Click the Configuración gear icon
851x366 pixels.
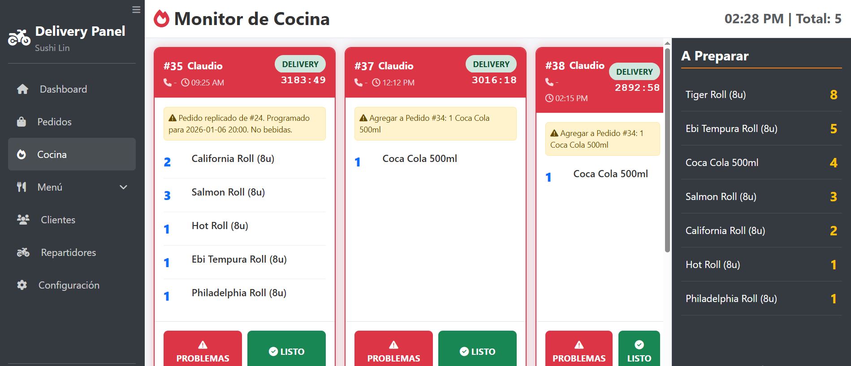click(22, 285)
